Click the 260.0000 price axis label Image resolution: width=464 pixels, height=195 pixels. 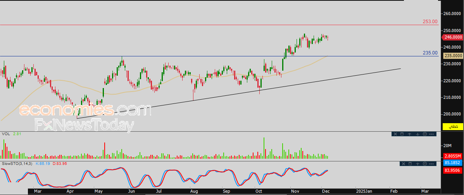point(453,14)
